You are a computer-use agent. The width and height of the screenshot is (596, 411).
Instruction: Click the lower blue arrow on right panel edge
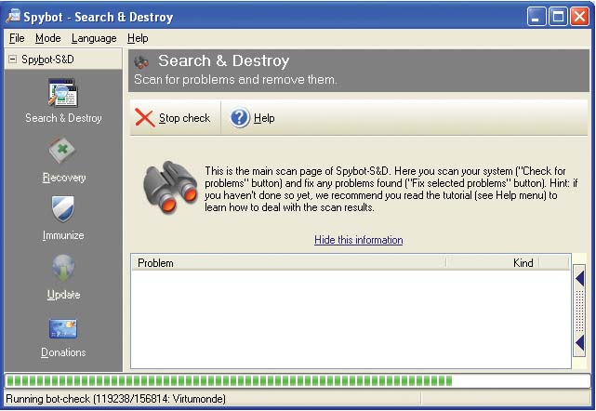pyautogui.click(x=580, y=343)
